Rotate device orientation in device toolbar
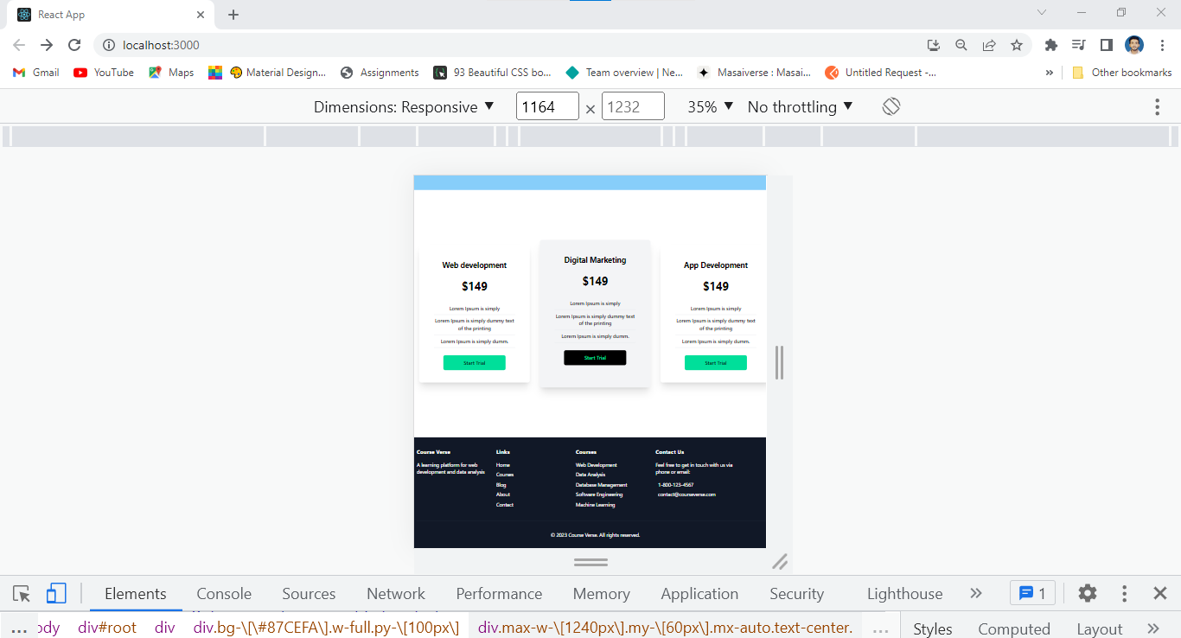 click(891, 105)
